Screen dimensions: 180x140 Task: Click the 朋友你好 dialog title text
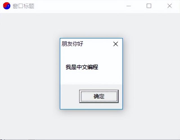[x=72, y=44]
